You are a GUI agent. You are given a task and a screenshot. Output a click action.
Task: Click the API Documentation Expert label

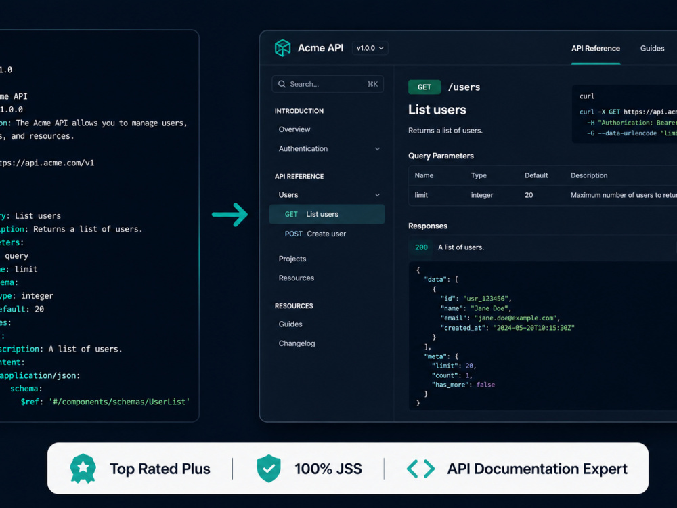(x=537, y=469)
